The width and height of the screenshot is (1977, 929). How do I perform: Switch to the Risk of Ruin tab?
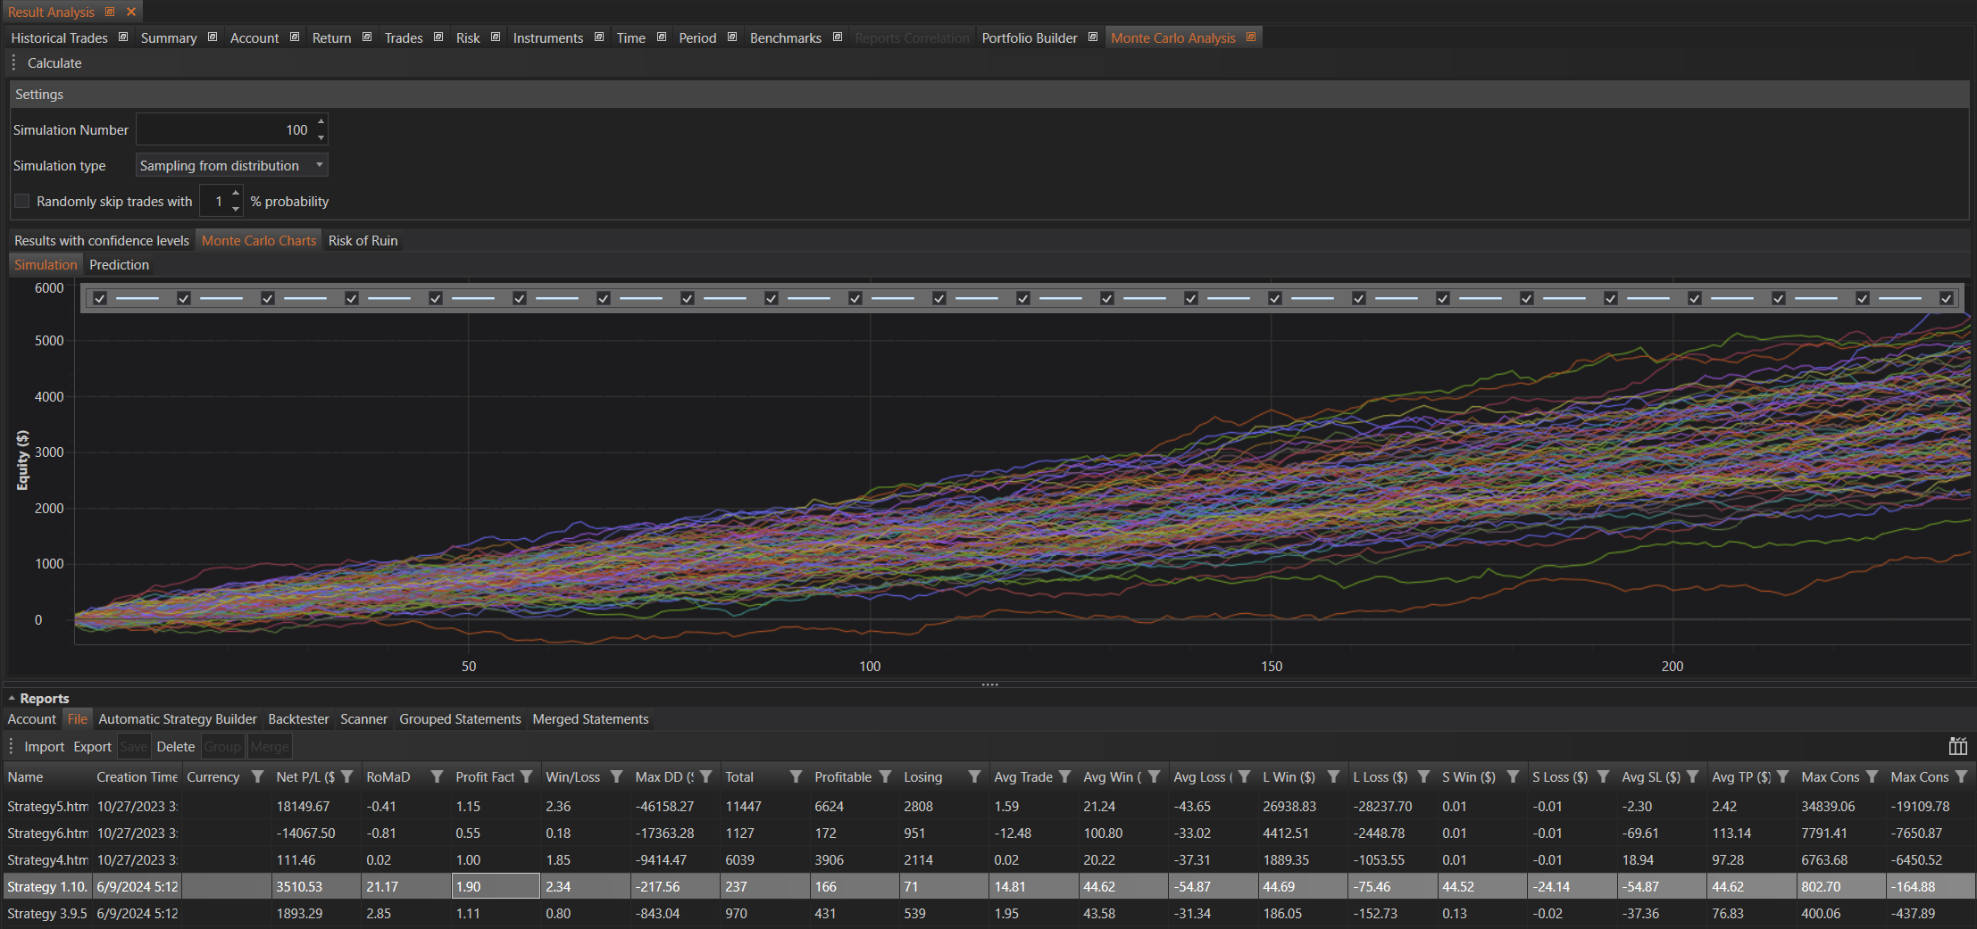point(363,241)
